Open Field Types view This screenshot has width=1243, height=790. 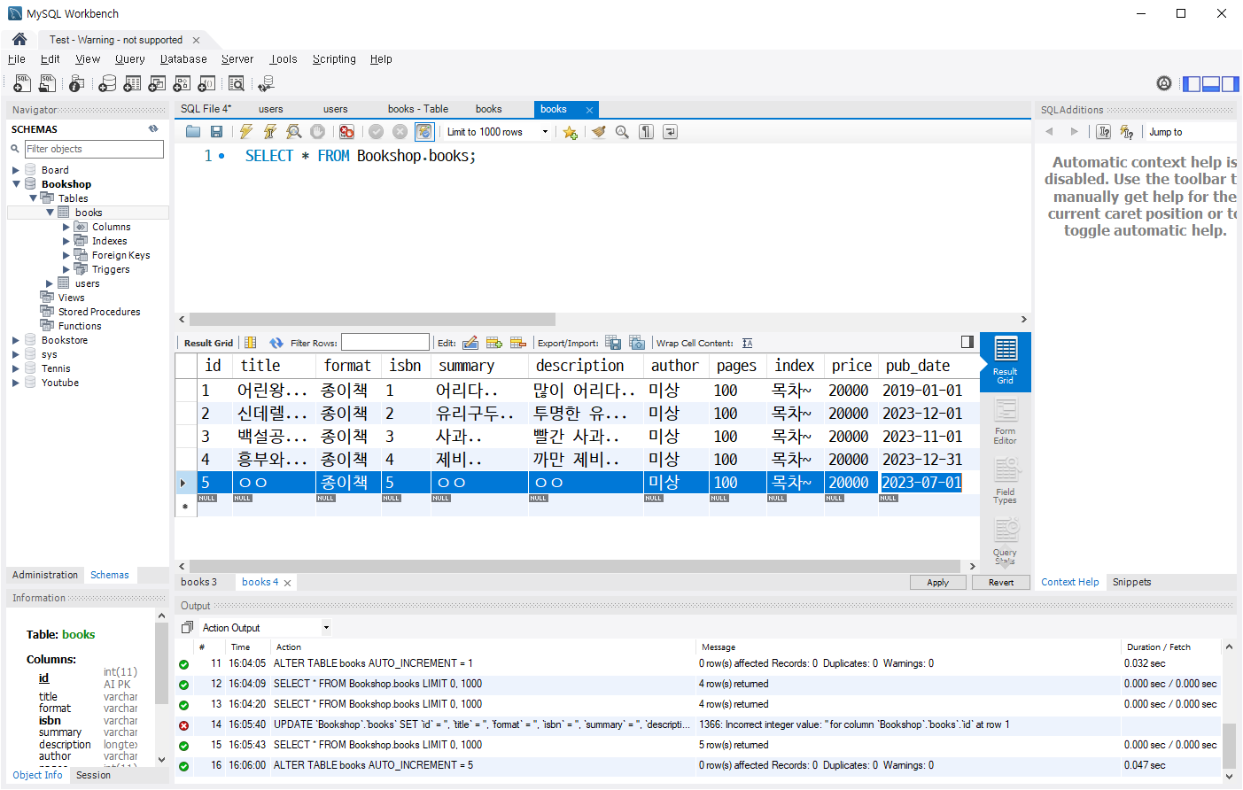click(x=1006, y=481)
